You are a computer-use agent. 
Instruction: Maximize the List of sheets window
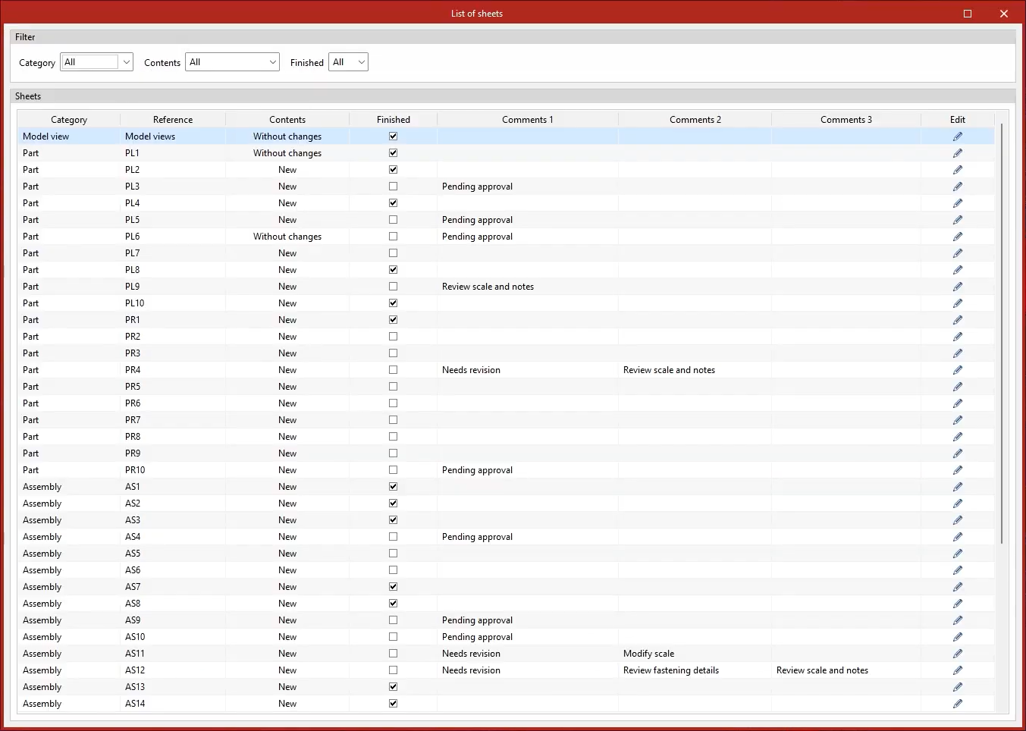[968, 14]
